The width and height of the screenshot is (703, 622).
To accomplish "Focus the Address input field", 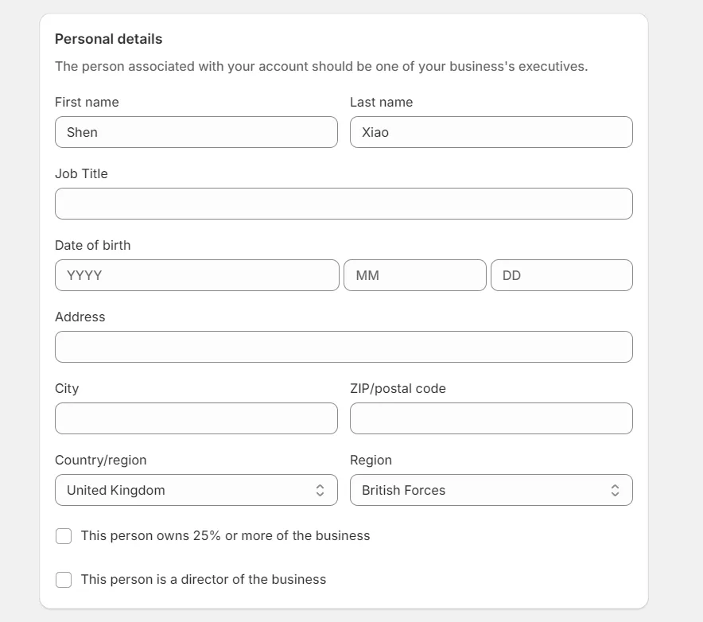I will (344, 347).
